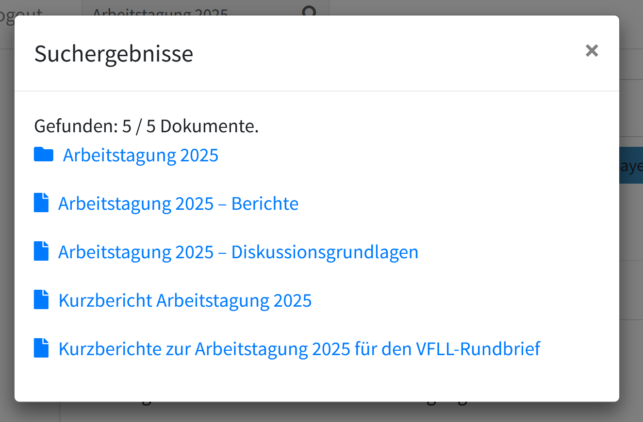Close the Suchergebnisse dialog with the X
Screen dimensions: 643x422
pyautogui.click(x=592, y=50)
